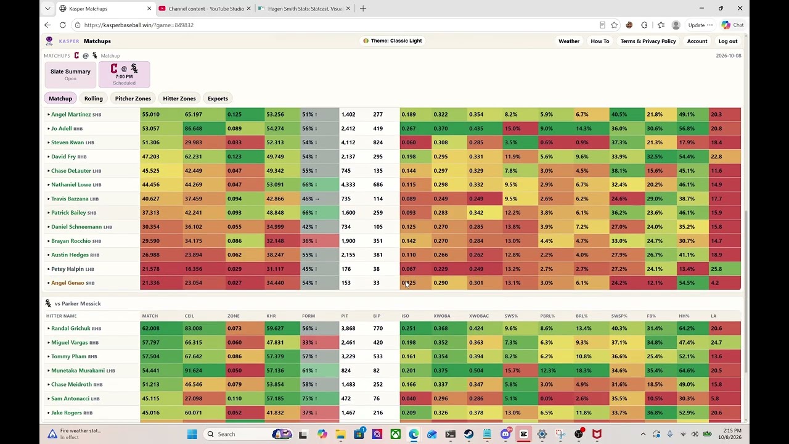Open the Exports tab
The image size is (789, 444).
218,99
